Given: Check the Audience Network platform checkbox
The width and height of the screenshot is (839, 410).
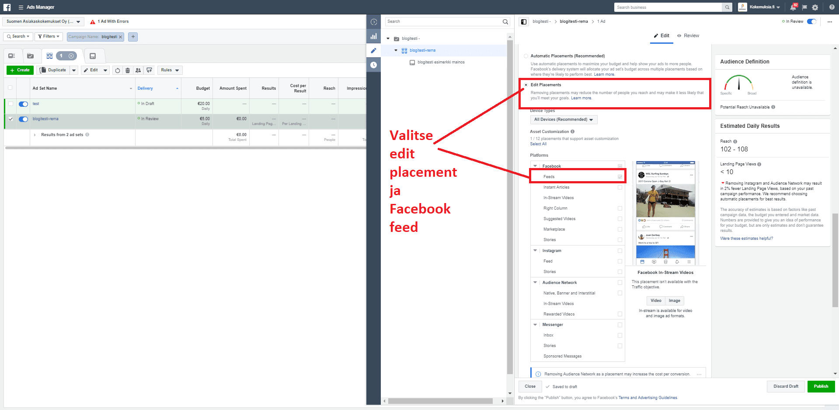Looking at the screenshot, I should tap(620, 283).
